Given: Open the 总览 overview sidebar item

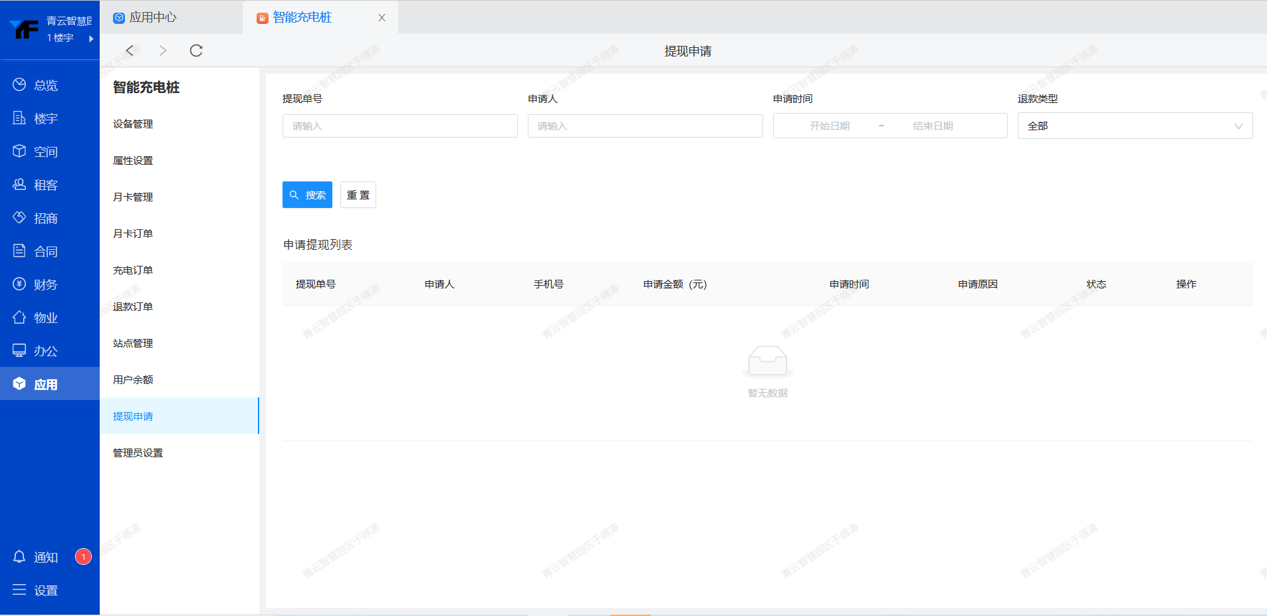Looking at the screenshot, I should tap(45, 85).
